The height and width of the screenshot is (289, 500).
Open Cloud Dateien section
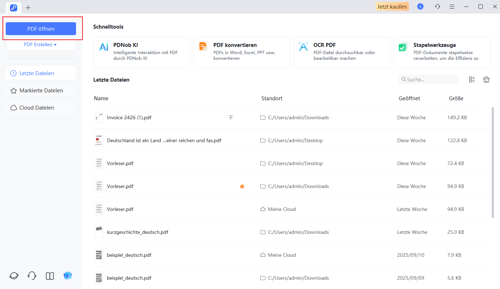click(41, 108)
